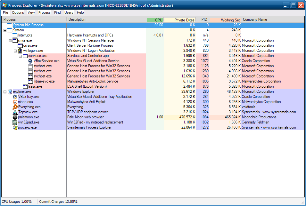Open the View menu
306x206 pixels.
point(31,12)
